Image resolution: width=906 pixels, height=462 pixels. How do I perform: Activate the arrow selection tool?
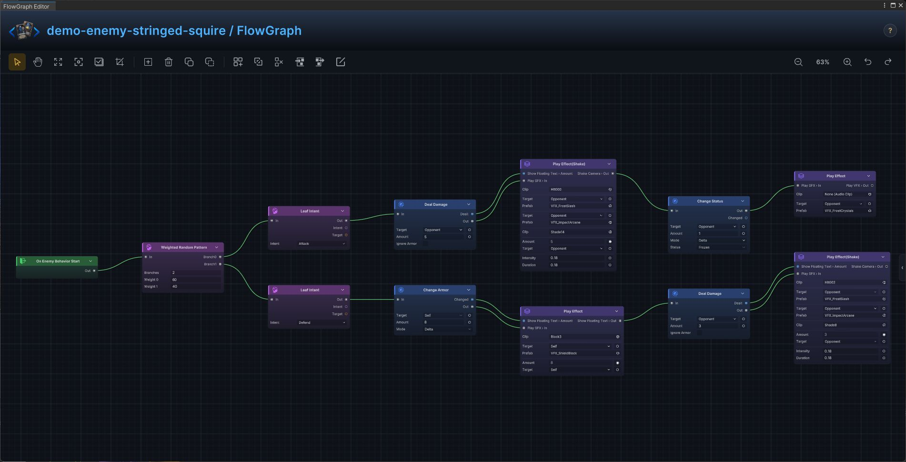coord(17,62)
